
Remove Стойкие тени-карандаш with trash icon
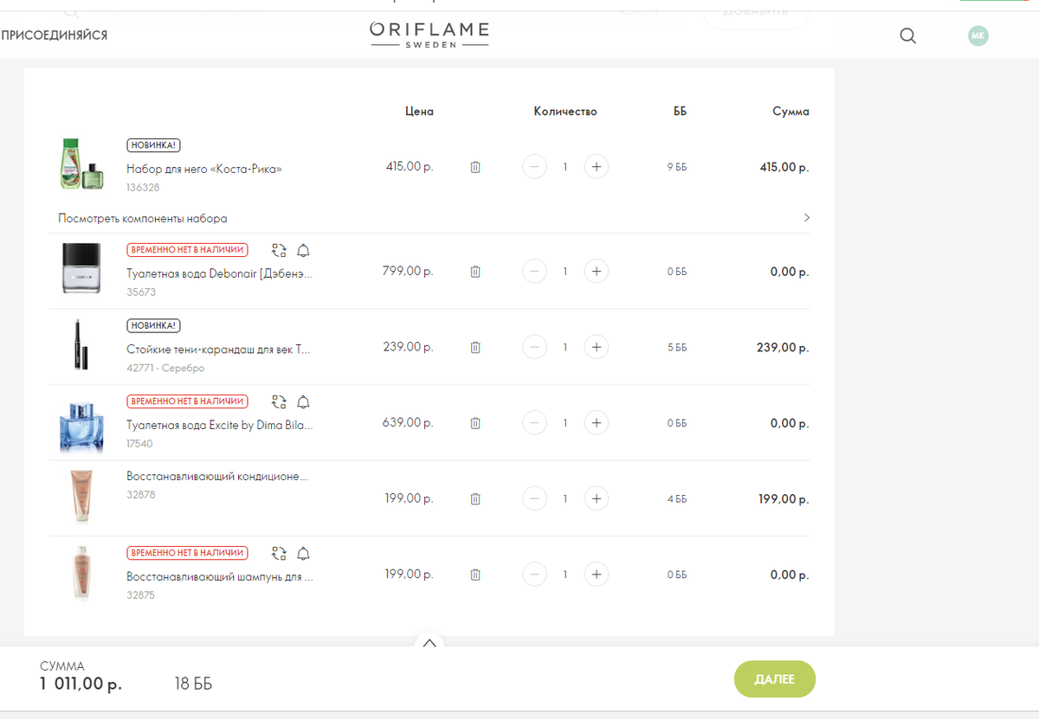(475, 347)
